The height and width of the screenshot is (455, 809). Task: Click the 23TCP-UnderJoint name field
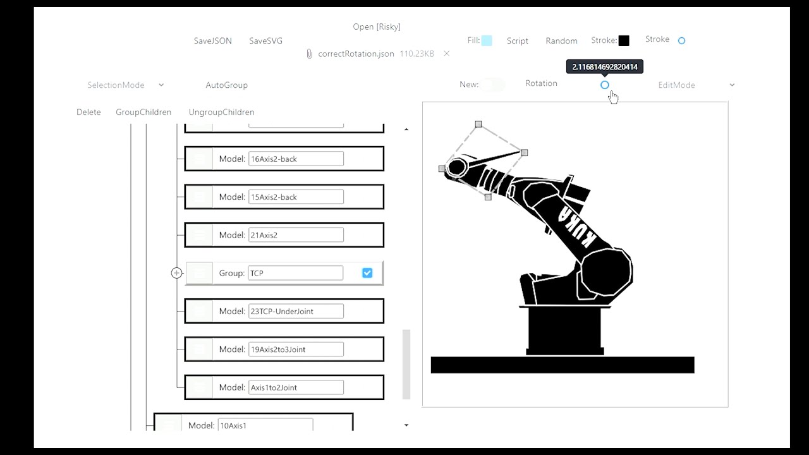296,311
